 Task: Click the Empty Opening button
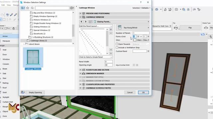tap(35, 93)
